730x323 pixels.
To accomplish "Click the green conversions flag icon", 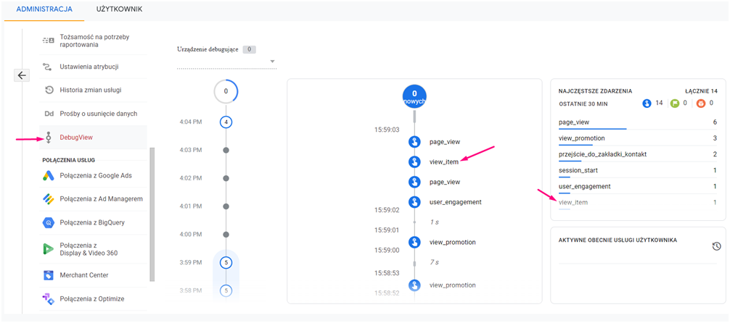I will [x=675, y=103].
